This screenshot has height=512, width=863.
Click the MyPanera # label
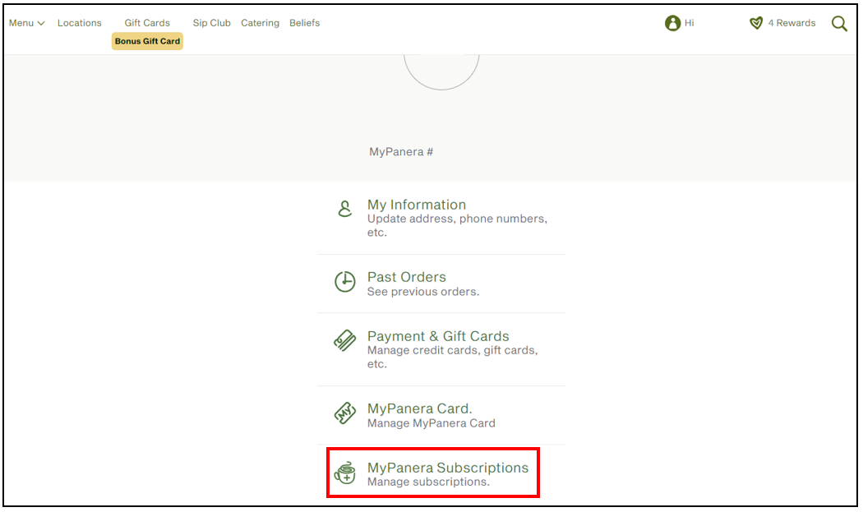coord(401,152)
